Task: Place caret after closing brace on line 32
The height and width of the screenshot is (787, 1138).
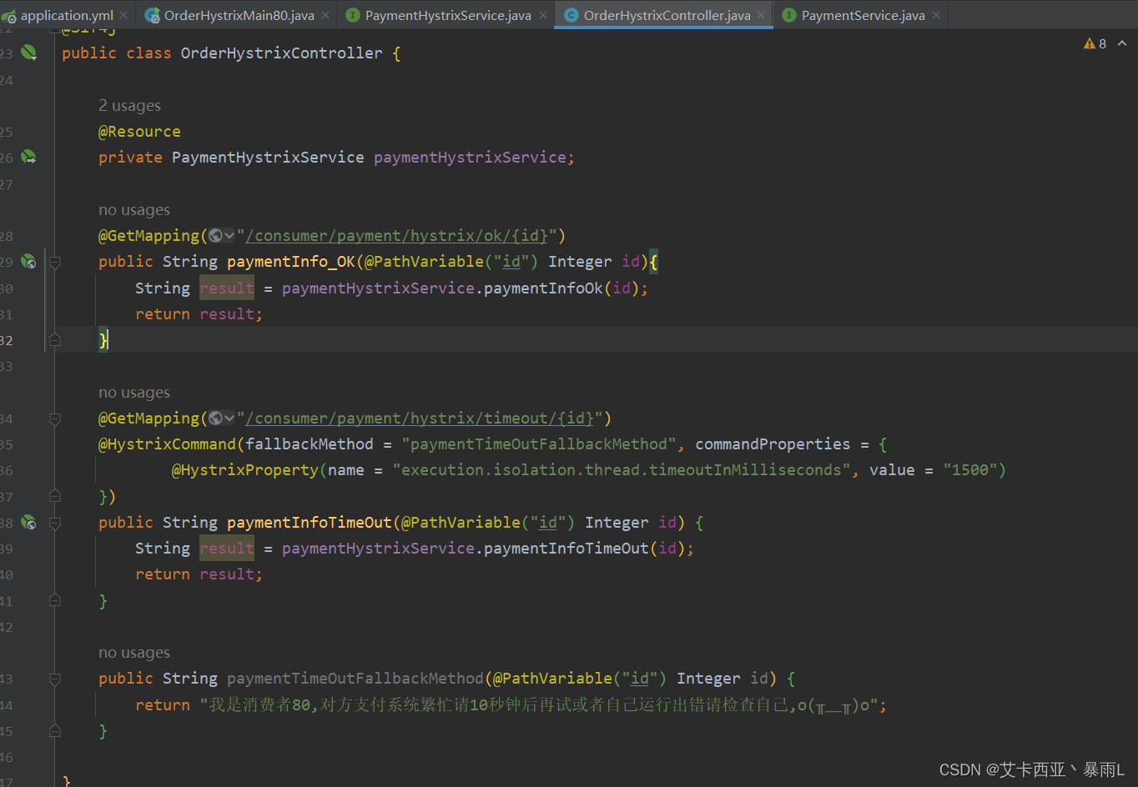Action: point(109,340)
